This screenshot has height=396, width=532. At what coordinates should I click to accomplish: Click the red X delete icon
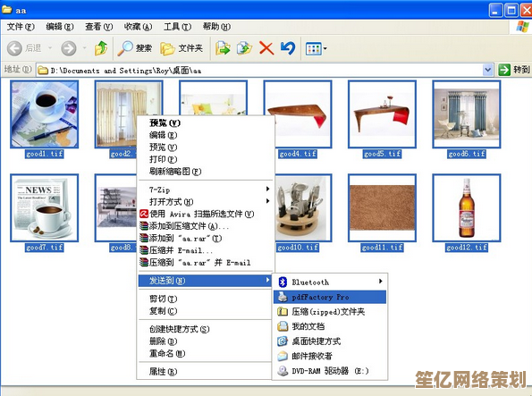tap(266, 48)
